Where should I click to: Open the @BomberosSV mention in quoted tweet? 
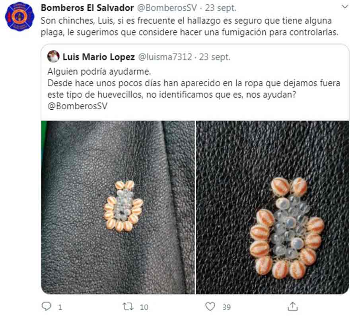tap(78, 106)
